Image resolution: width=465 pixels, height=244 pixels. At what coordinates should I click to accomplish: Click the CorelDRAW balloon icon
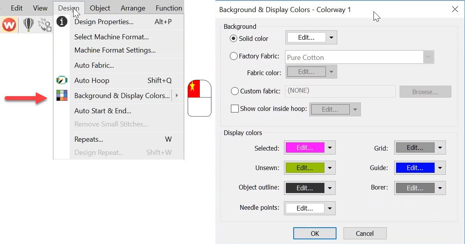click(x=28, y=25)
